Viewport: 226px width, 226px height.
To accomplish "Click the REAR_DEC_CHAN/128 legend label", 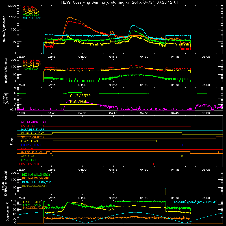I will (37, 182).
